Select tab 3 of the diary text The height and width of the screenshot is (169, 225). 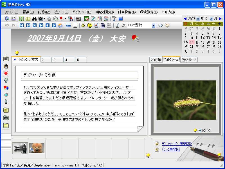(x=57, y=60)
